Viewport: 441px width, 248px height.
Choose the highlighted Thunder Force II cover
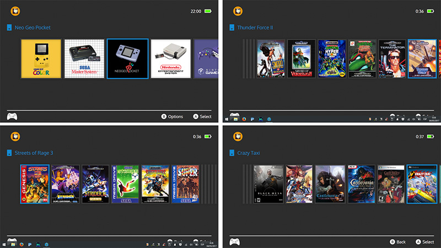(422, 58)
